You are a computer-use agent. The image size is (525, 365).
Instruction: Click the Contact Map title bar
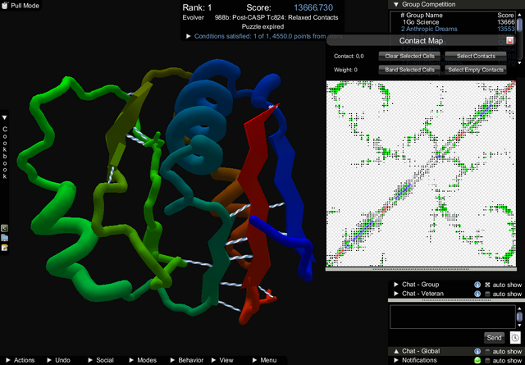click(x=421, y=40)
